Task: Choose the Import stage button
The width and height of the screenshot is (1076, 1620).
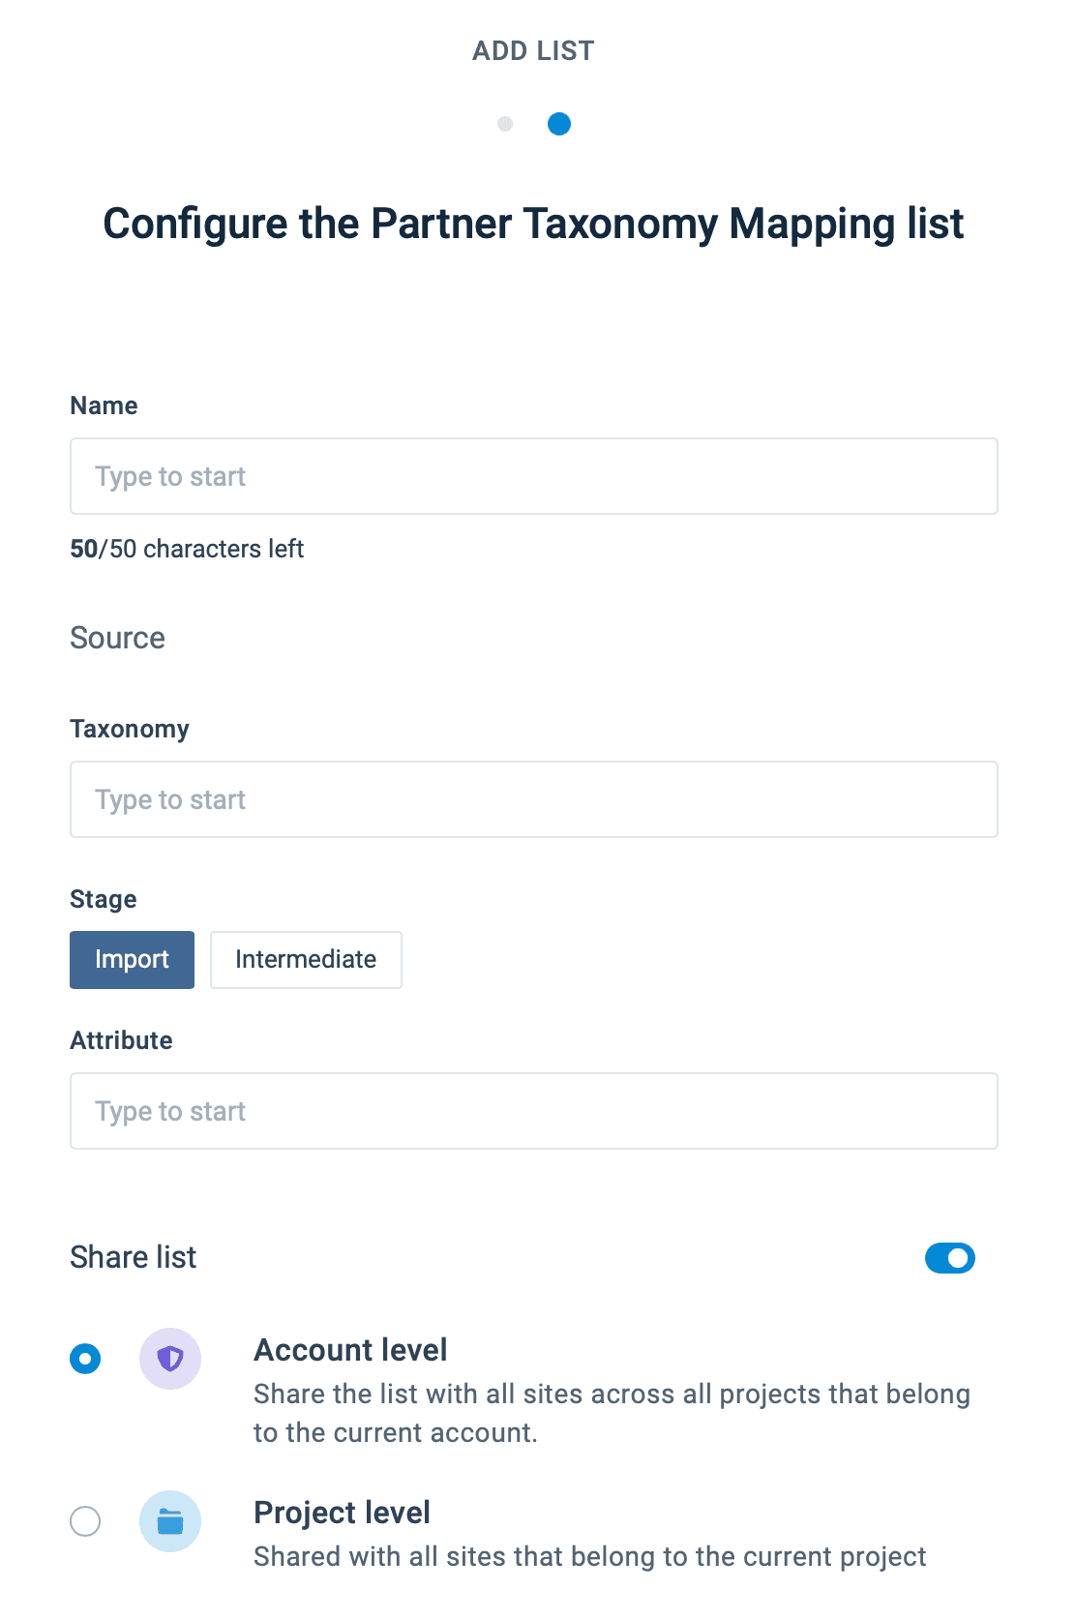Action: 132,960
